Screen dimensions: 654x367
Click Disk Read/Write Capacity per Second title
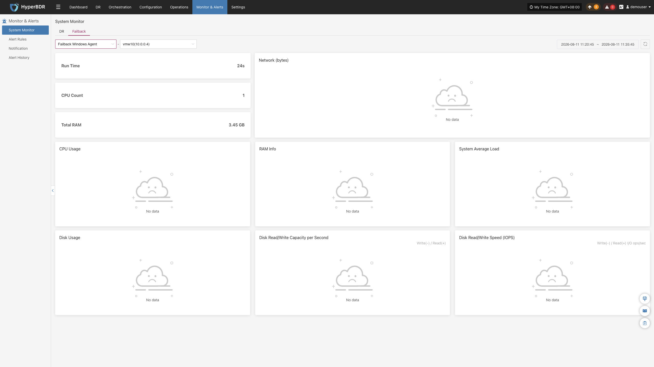294,238
